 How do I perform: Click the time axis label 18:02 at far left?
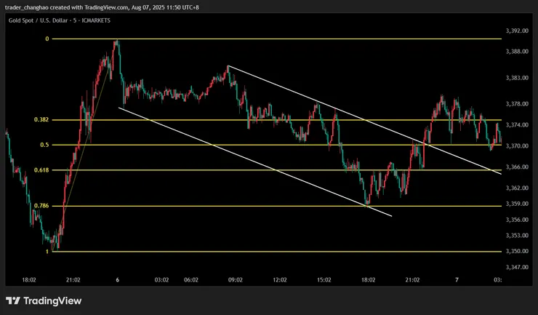pos(29,280)
